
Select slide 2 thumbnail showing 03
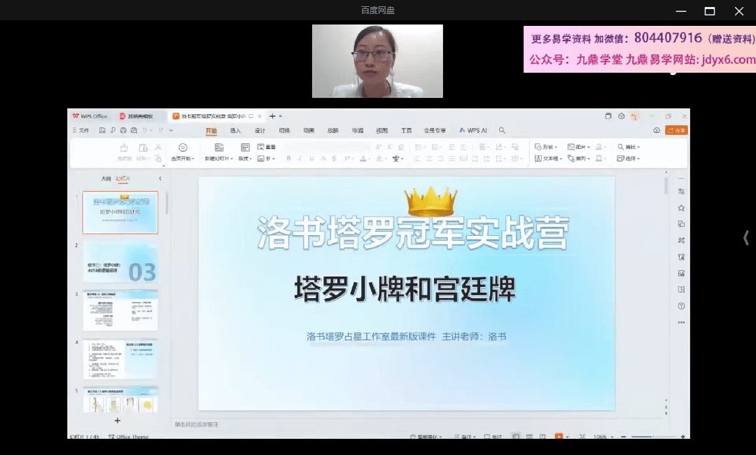click(x=120, y=262)
